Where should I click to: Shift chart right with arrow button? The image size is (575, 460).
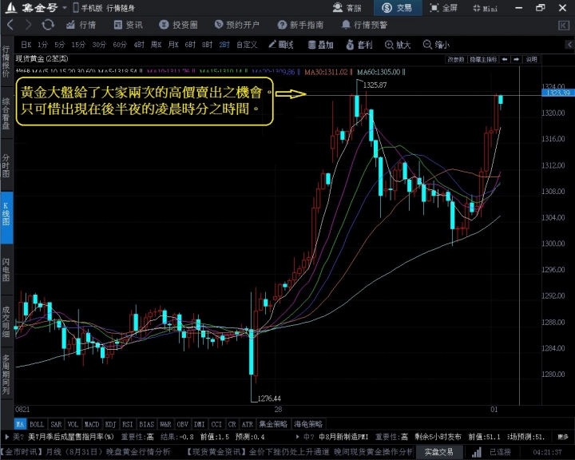click(517, 59)
